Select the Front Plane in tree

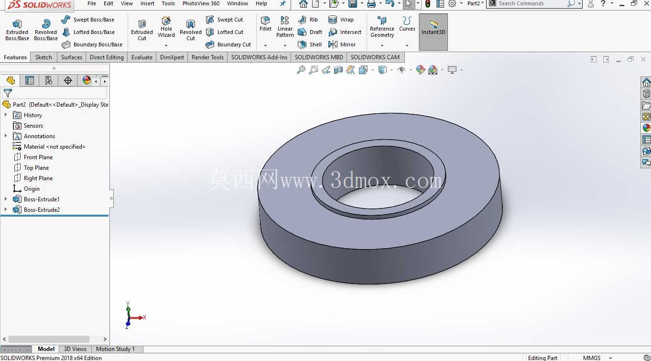[x=38, y=157]
